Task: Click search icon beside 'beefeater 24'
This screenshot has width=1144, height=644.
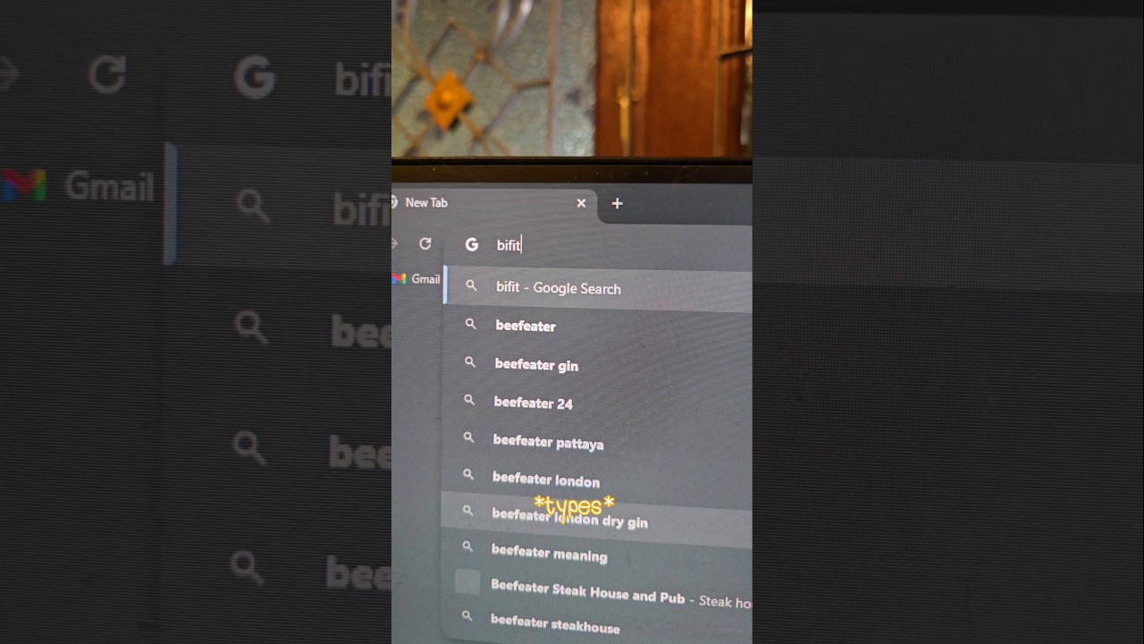Action: [469, 401]
